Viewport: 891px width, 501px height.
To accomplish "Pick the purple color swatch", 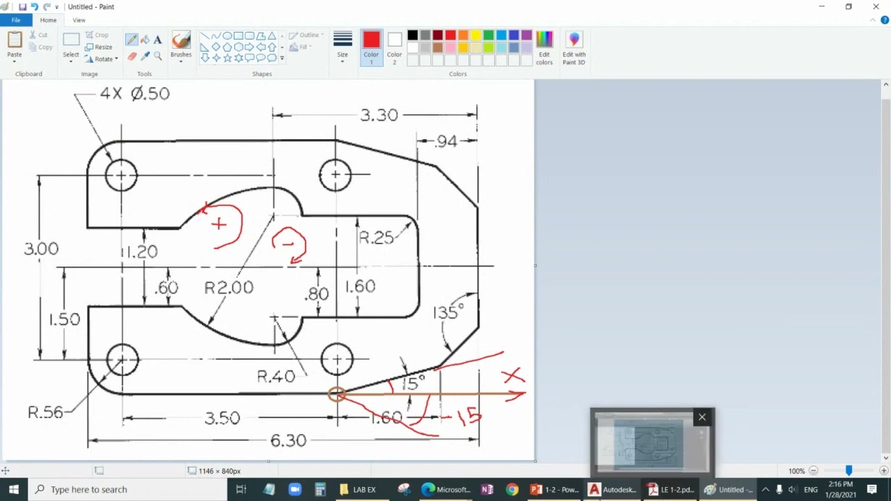I will tap(526, 35).
